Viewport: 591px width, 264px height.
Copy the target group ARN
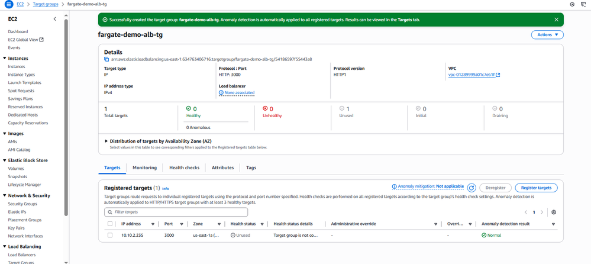107,59
